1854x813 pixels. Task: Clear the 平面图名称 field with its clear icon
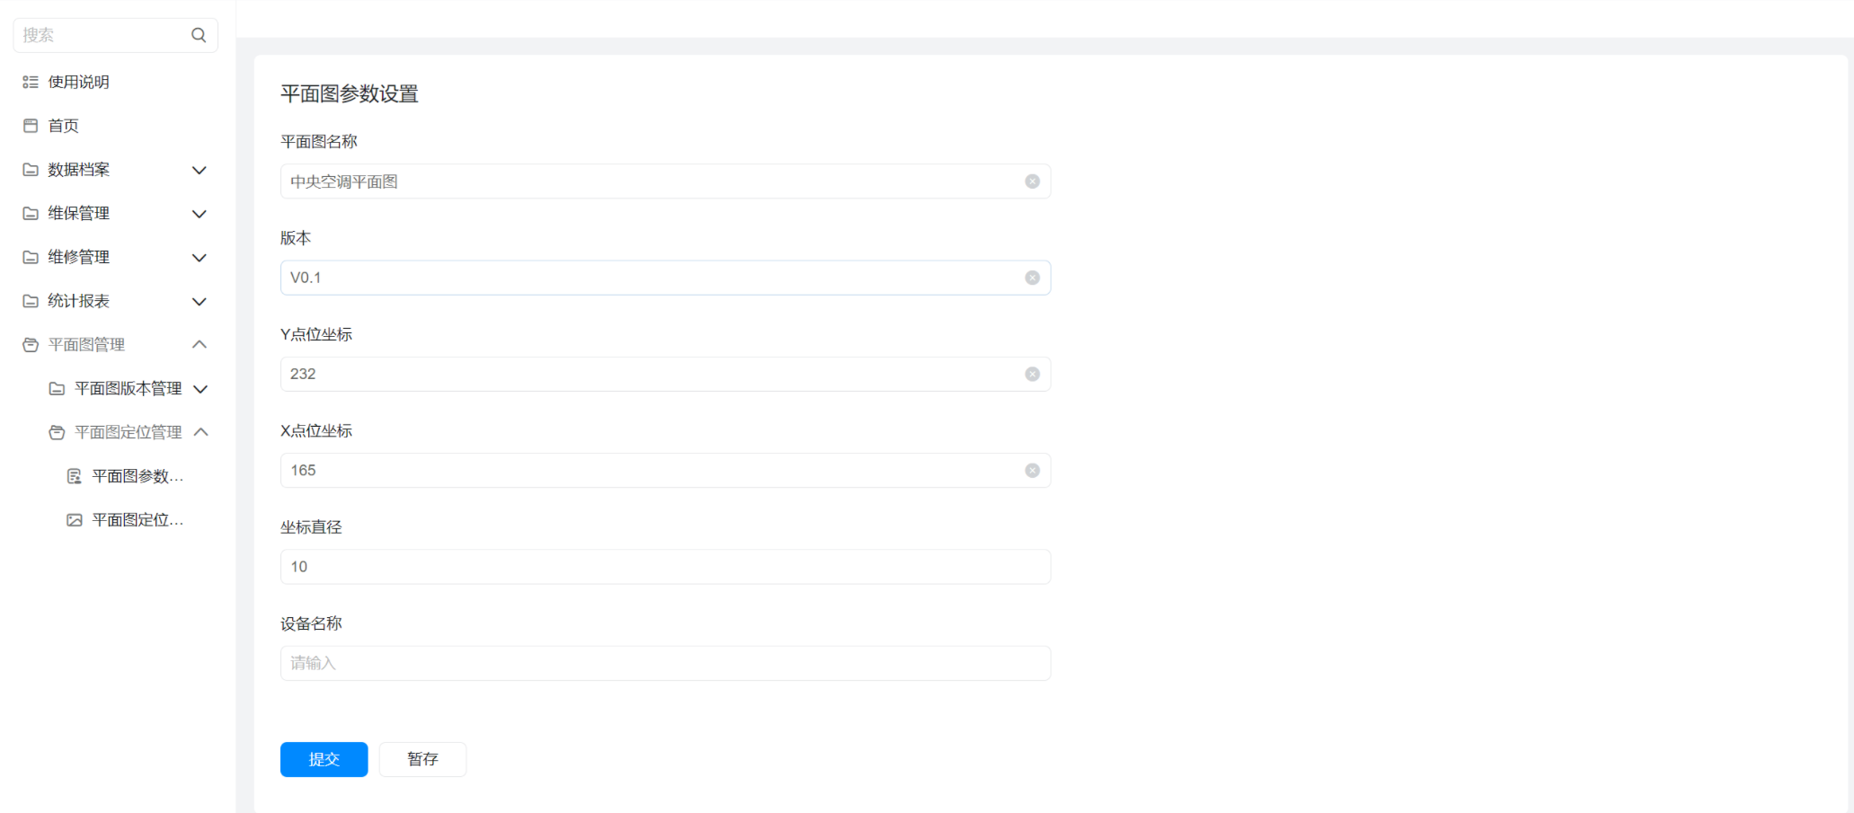[1033, 181]
